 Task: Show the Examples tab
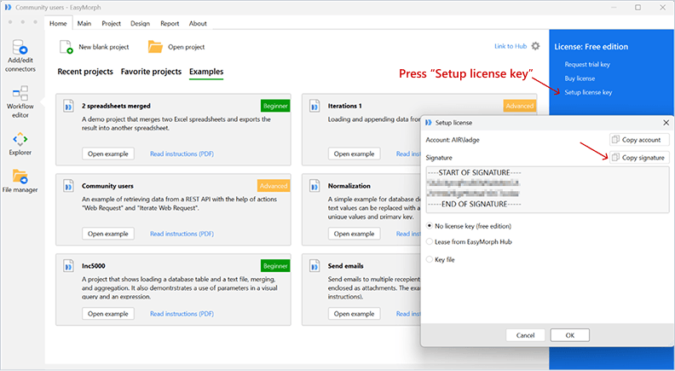click(206, 72)
